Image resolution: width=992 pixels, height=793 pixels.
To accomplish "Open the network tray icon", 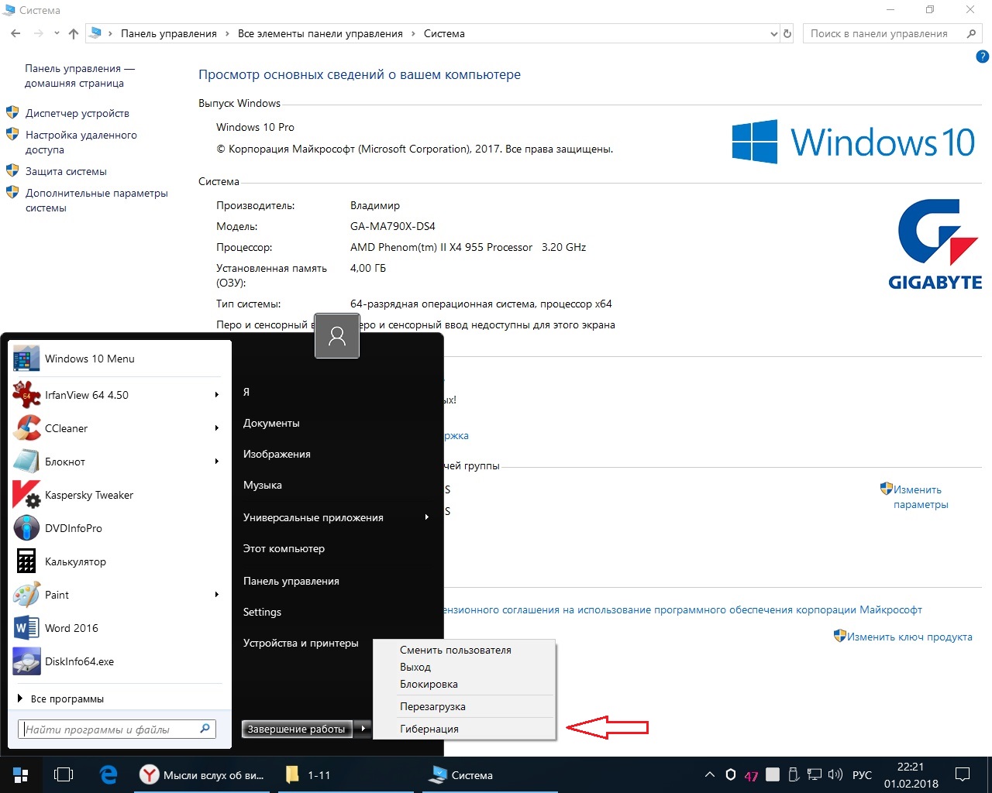I will point(815,774).
